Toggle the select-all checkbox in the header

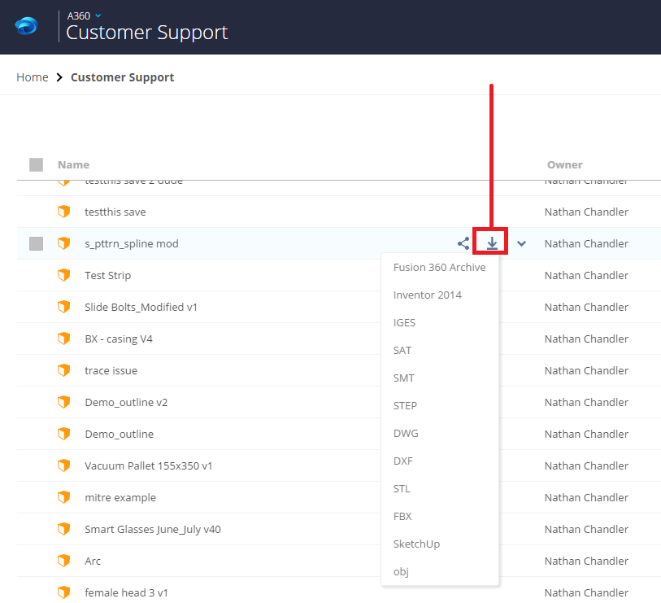(36, 164)
